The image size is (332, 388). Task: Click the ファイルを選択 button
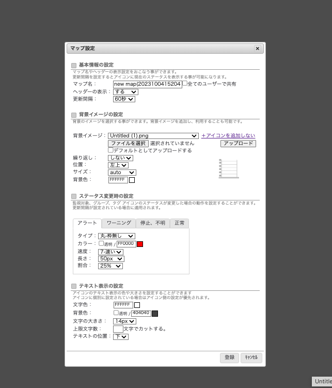click(x=128, y=144)
